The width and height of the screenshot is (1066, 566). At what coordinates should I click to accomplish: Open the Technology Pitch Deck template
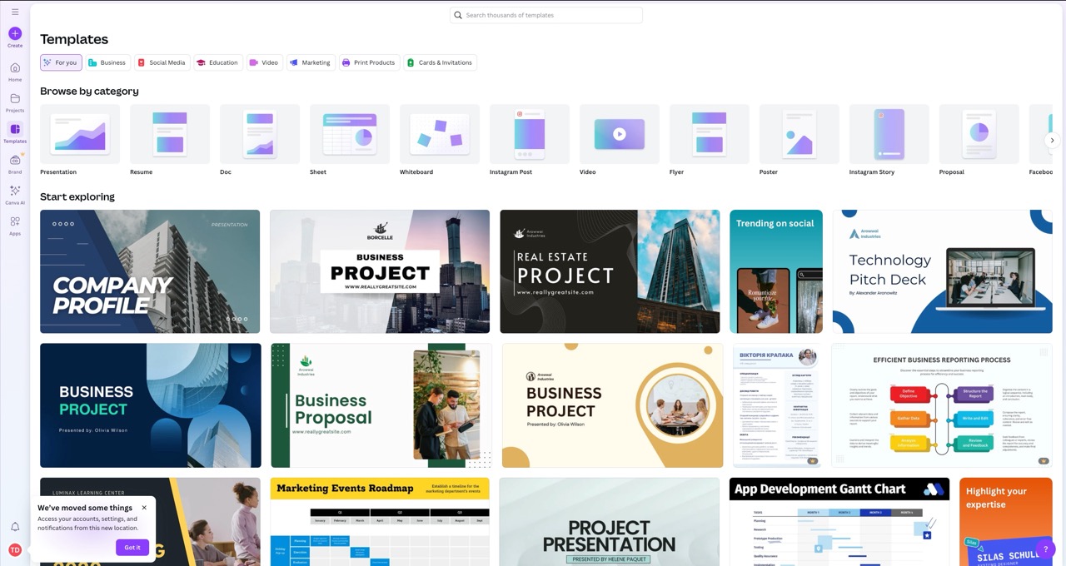pos(942,271)
